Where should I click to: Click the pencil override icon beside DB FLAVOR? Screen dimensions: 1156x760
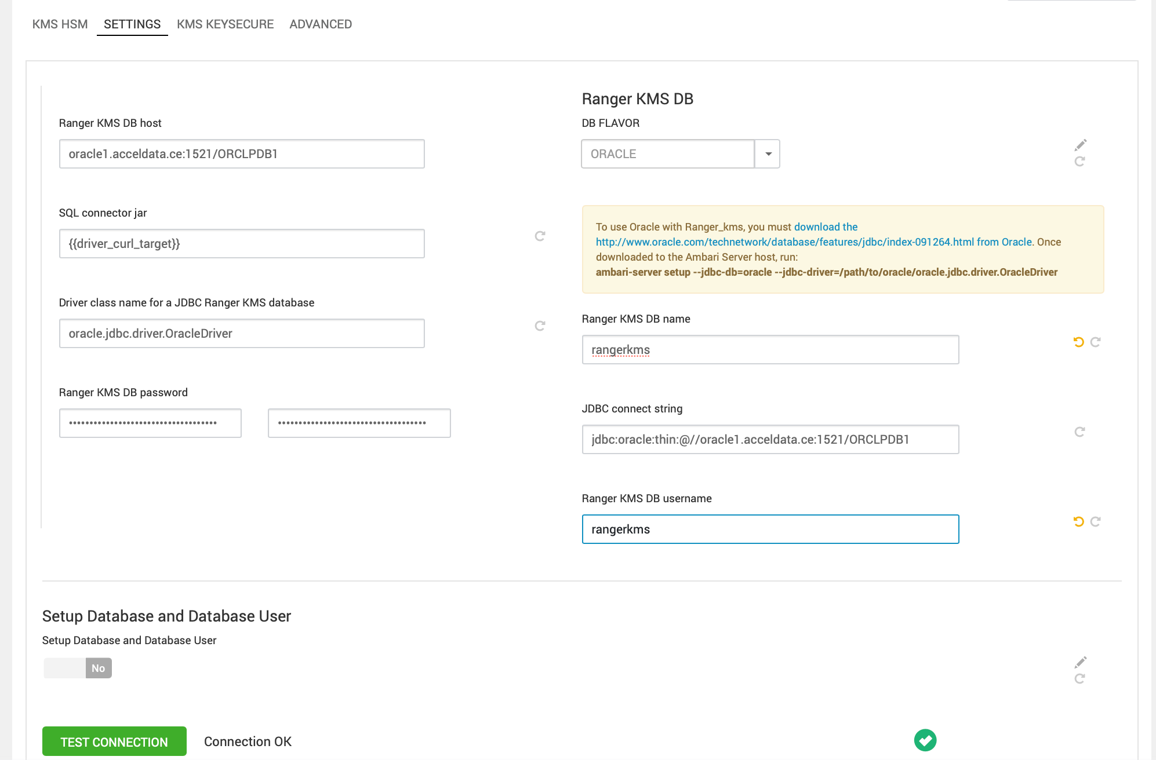[1081, 144]
